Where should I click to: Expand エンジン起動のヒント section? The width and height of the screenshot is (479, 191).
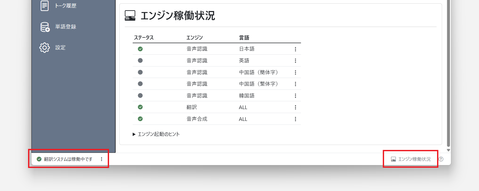tap(156, 134)
